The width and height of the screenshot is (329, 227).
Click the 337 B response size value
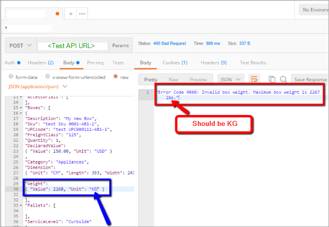[x=245, y=43]
